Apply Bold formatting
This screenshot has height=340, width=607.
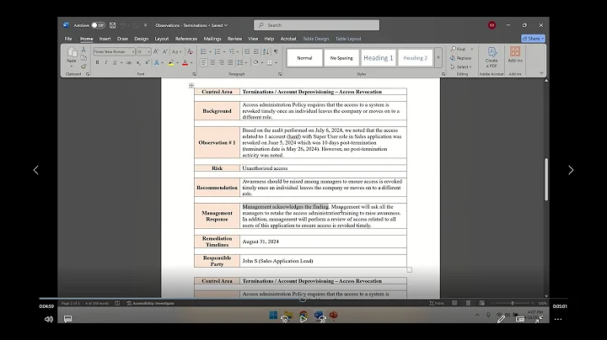pyautogui.click(x=97, y=62)
